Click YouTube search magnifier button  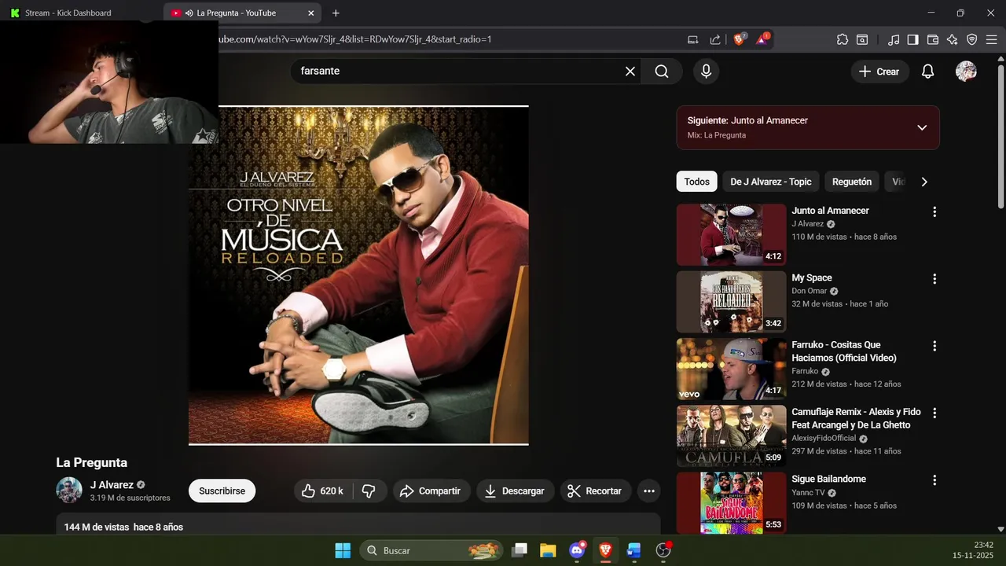pyautogui.click(x=662, y=72)
